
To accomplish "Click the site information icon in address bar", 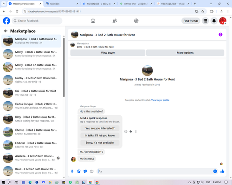I will click(25, 11).
